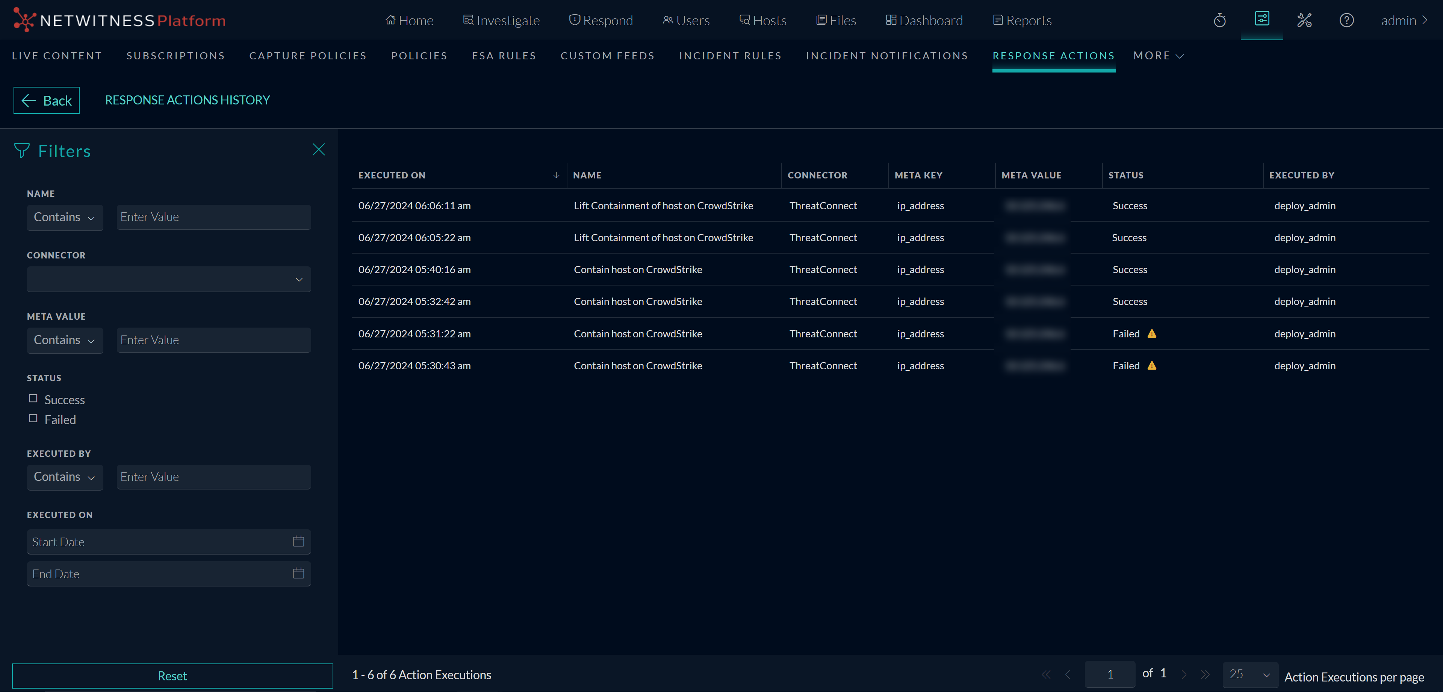Image resolution: width=1443 pixels, height=692 pixels.
Task: Click the Reset filters button
Action: (x=172, y=676)
